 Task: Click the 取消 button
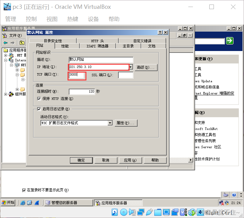(x=106, y=160)
